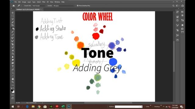Select the Eraser tool
Viewport: 195px width, 109px height.
(x=13, y=51)
